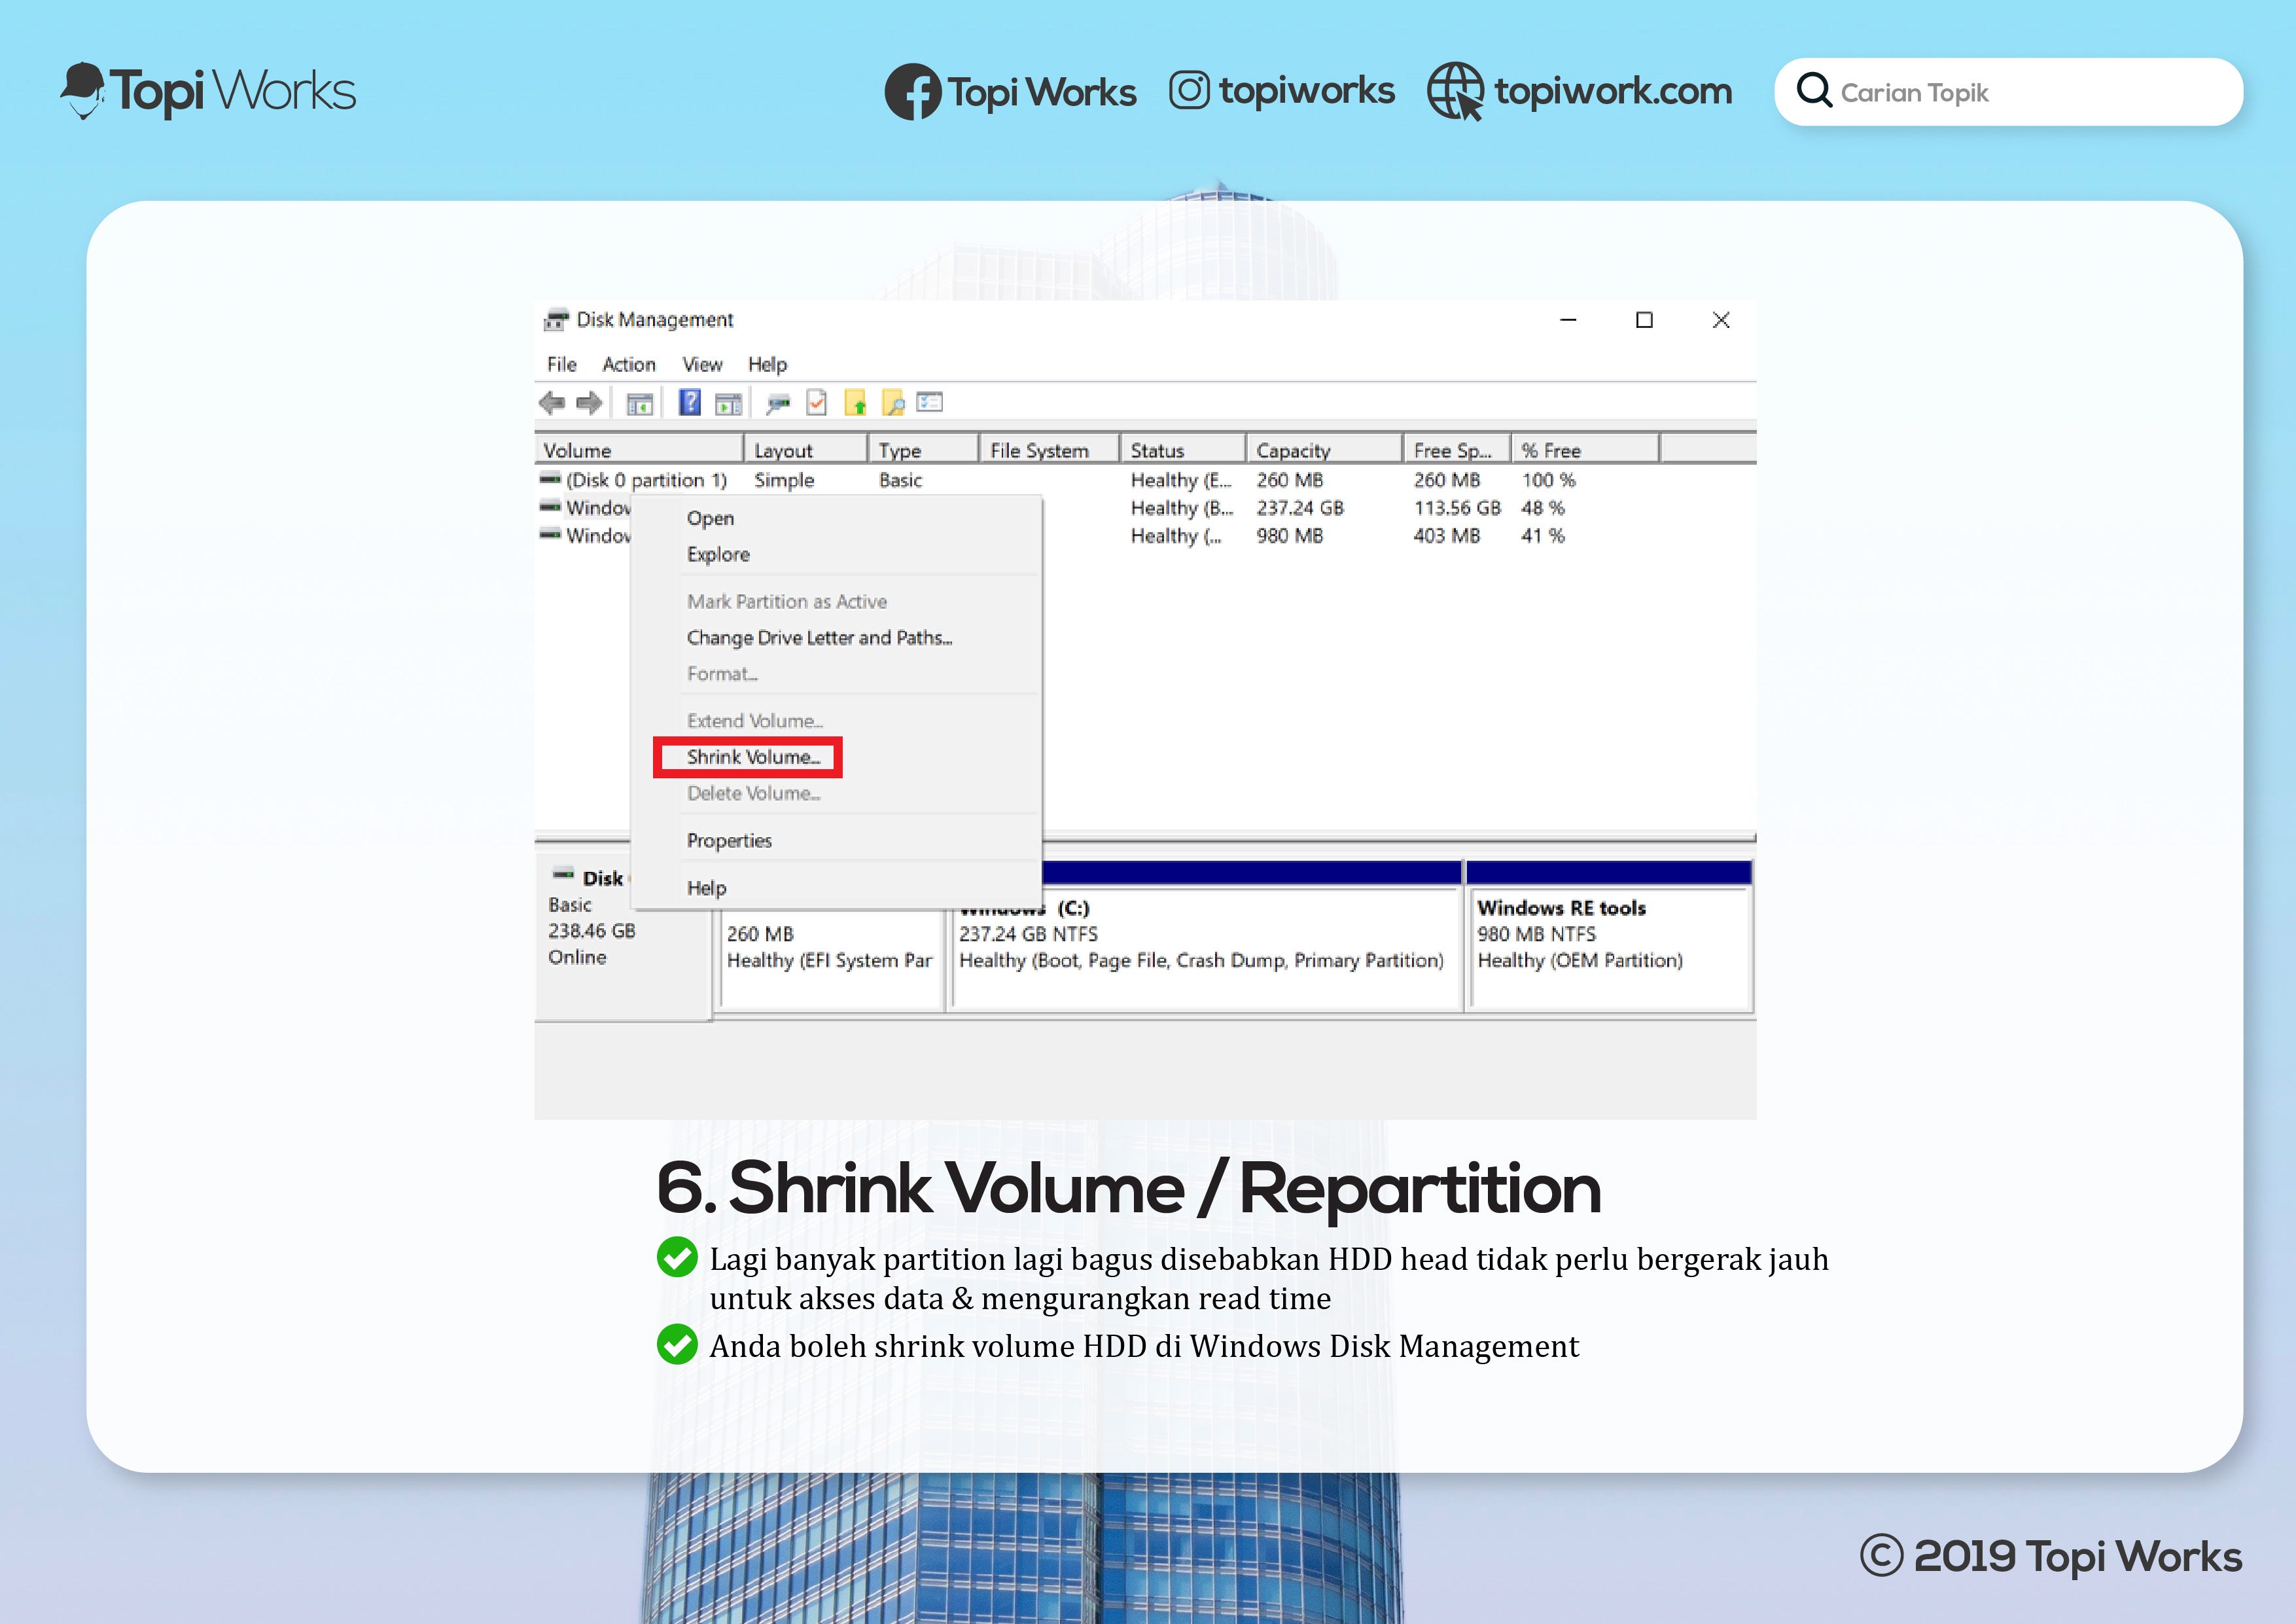Image resolution: width=2296 pixels, height=1624 pixels.
Task: Click the Facebook Topi Works icon
Action: (912, 92)
